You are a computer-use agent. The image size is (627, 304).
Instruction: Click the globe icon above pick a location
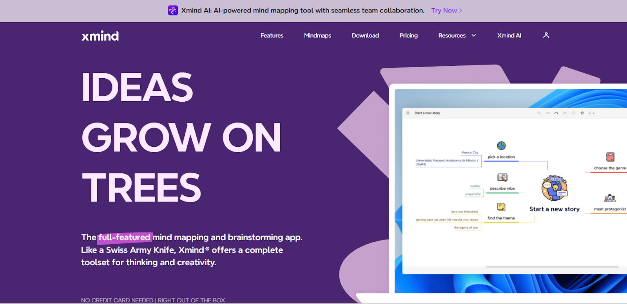click(501, 146)
